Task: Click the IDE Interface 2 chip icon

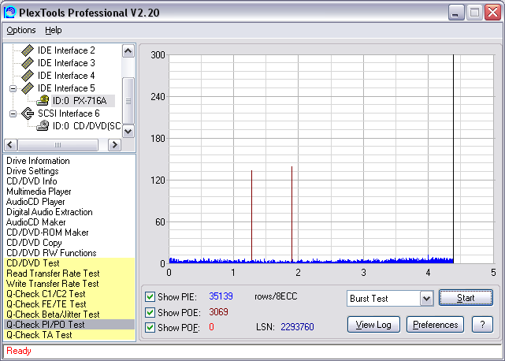Action: pyautogui.click(x=28, y=50)
